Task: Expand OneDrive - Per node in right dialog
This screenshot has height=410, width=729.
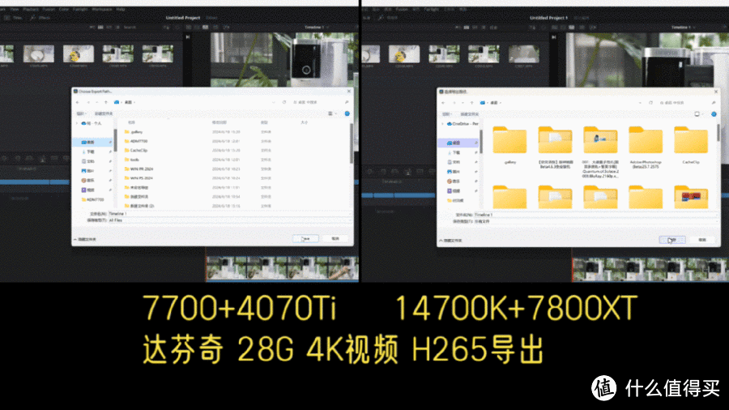Action: [442, 124]
